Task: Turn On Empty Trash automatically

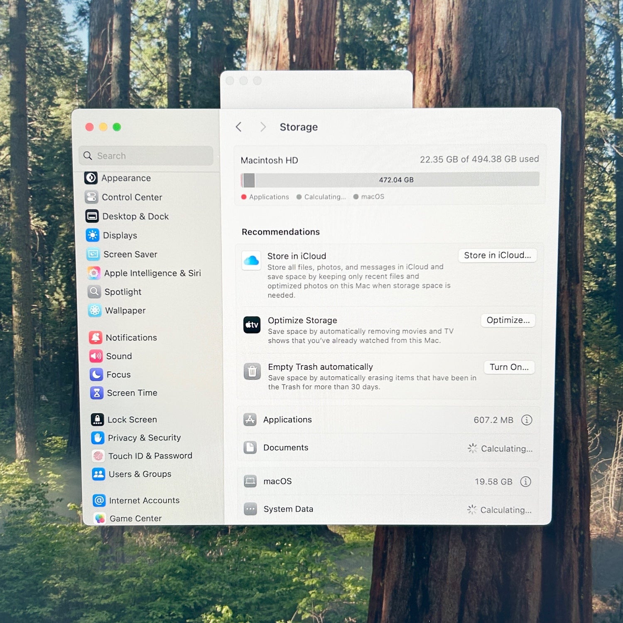Action: coord(509,367)
